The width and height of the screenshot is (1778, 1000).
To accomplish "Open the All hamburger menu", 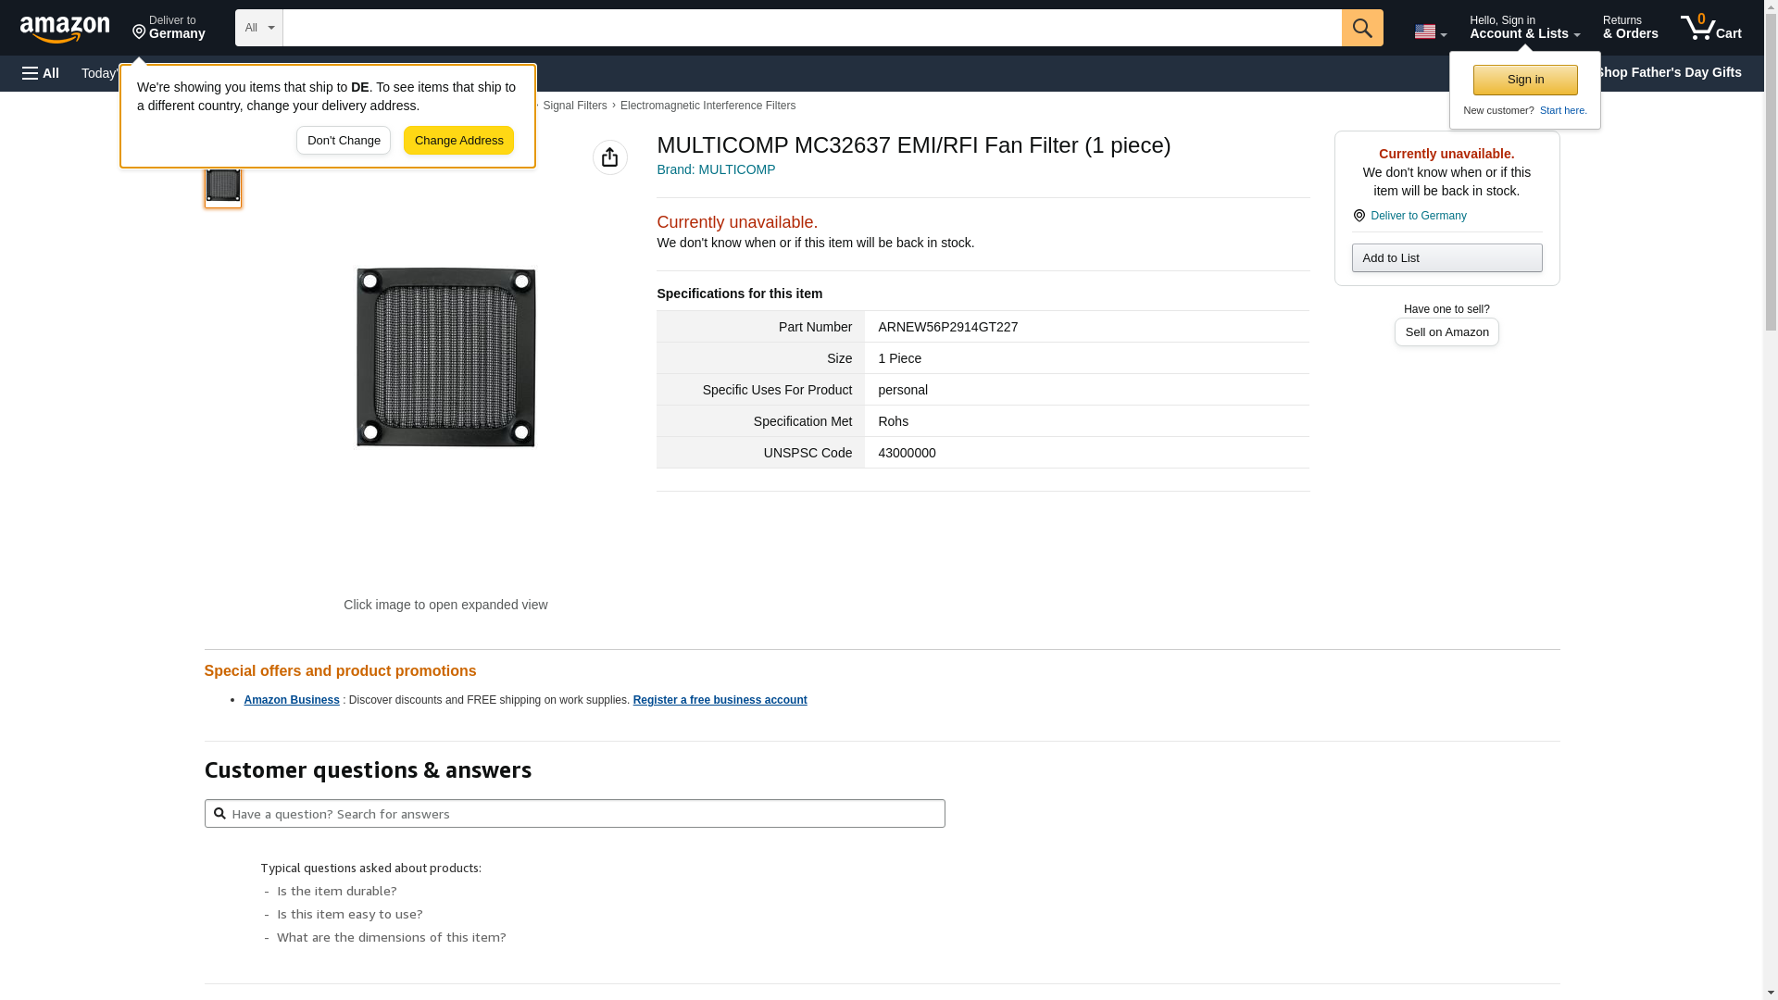I will (x=41, y=73).
